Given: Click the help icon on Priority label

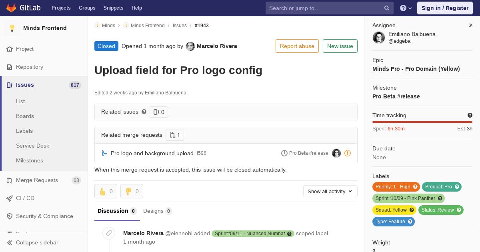Looking at the screenshot, I should click(415, 187).
